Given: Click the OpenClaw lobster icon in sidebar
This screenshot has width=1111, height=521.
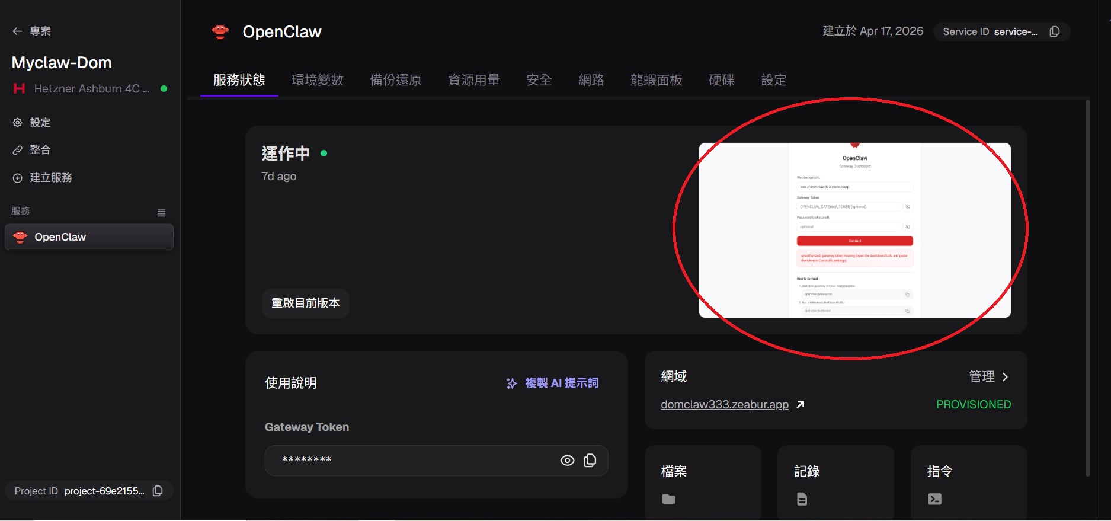Looking at the screenshot, I should [x=20, y=237].
